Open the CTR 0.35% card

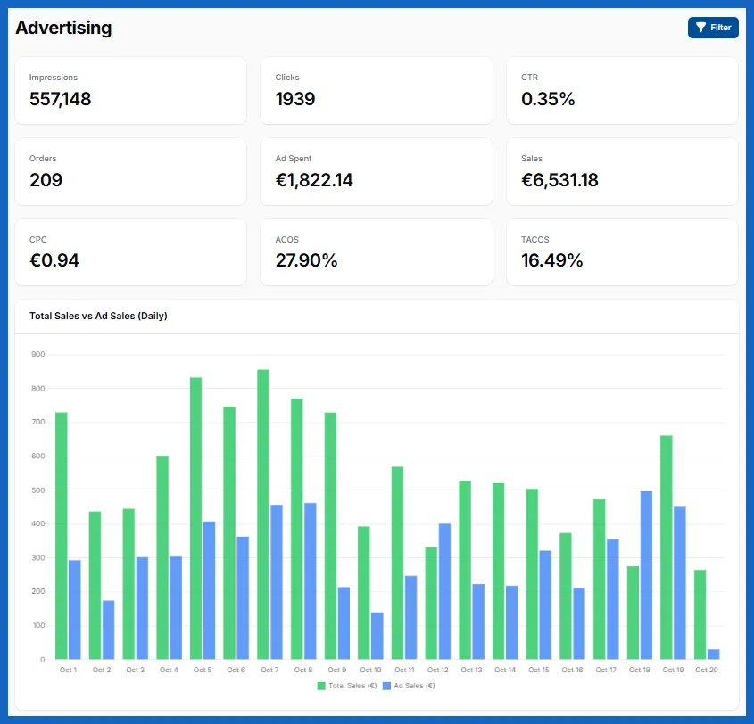(x=622, y=90)
